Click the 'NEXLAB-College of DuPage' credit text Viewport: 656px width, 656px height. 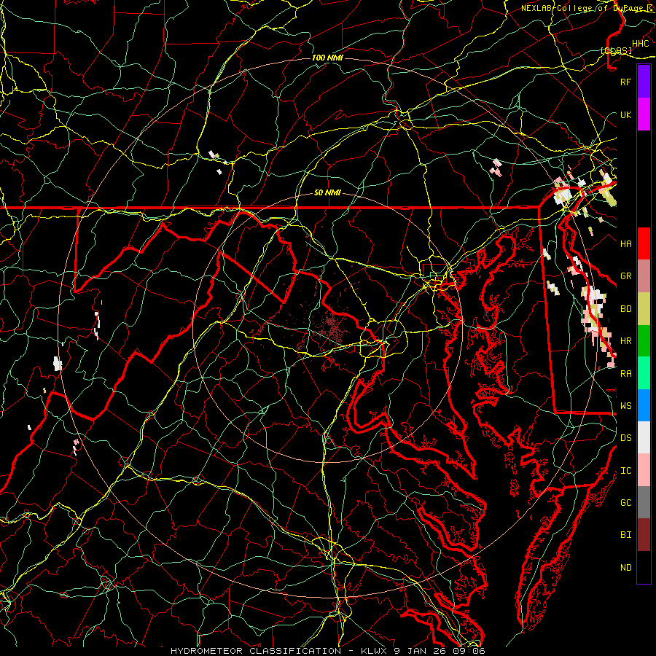[582, 8]
